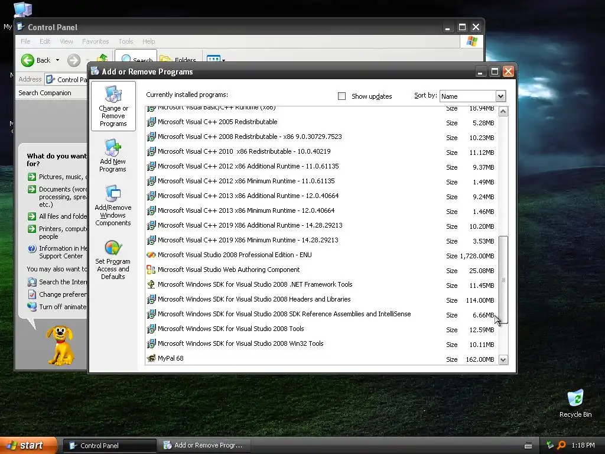
Task: Click icon of Visual C++ 2008 Redistributable entry
Action: pos(151,137)
